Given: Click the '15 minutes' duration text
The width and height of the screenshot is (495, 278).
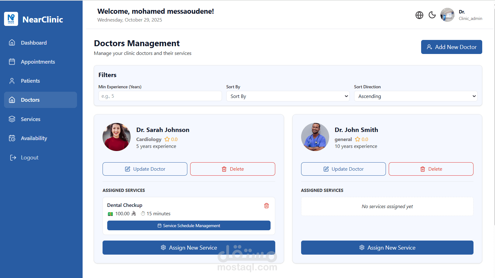Looking at the screenshot, I should (x=159, y=214).
